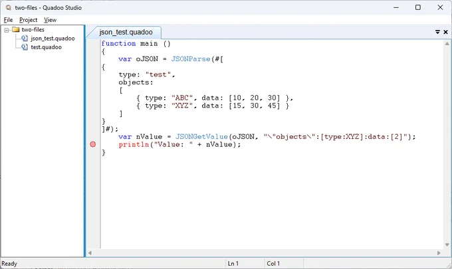Maximize the Quadoo Studio window
The image size is (452, 269).
pyautogui.click(x=418, y=7)
